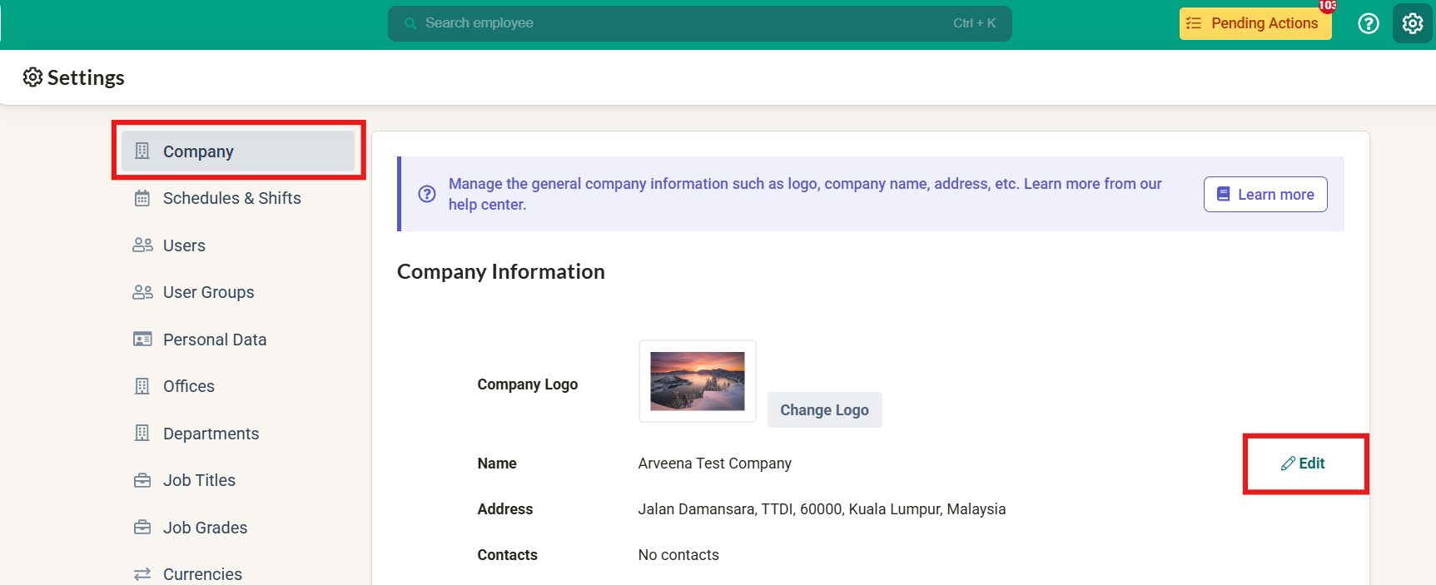Click the Currencies exchange arrows icon
Viewport: 1436px width, 585px height.
pyautogui.click(x=142, y=574)
